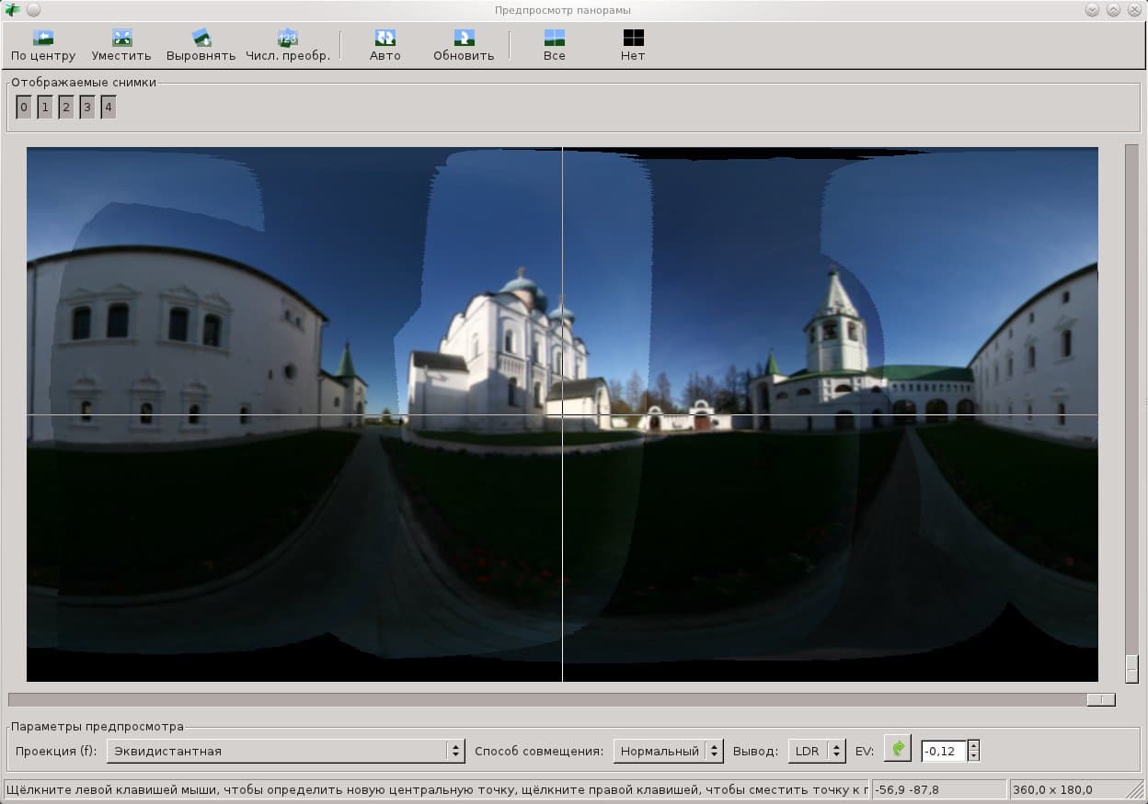The image size is (1148, 804).
Task: Click the EV value input field
Action: 943,751
